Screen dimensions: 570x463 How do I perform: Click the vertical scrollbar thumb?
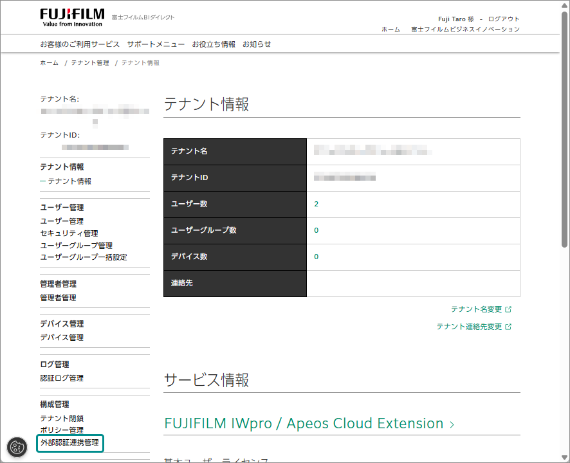564,129
